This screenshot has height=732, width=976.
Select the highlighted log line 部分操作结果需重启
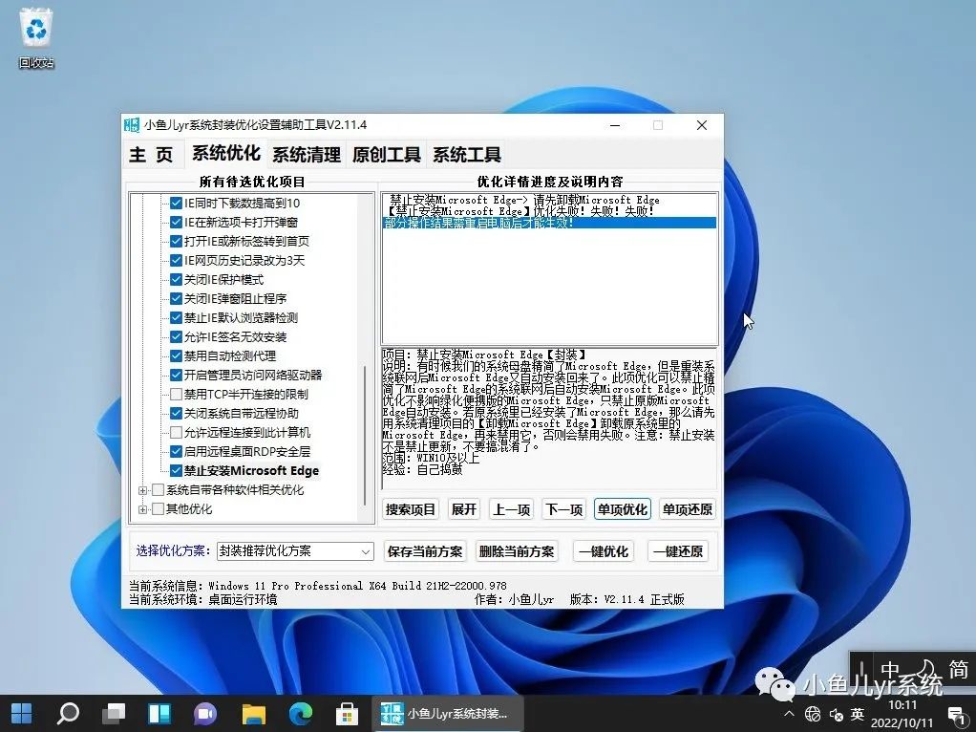[550, 223]
